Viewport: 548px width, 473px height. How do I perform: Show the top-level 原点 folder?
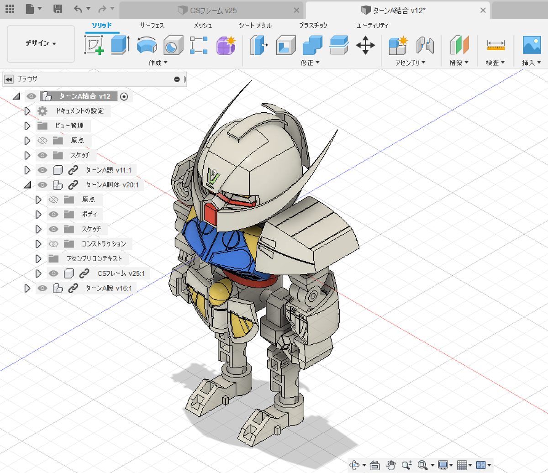click(x=42, y=141)
